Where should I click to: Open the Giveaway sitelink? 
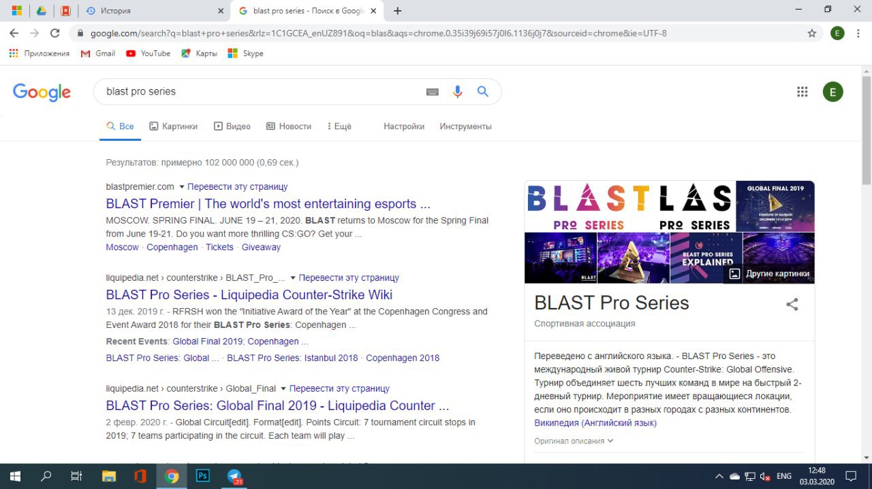pos(261,248)
